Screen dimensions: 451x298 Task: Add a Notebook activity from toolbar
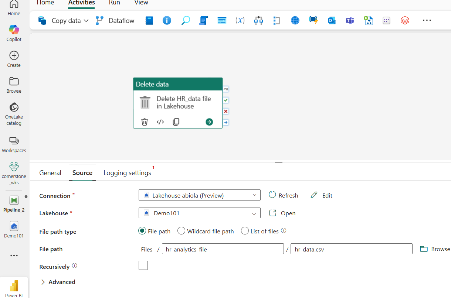(x=149, y=21)
